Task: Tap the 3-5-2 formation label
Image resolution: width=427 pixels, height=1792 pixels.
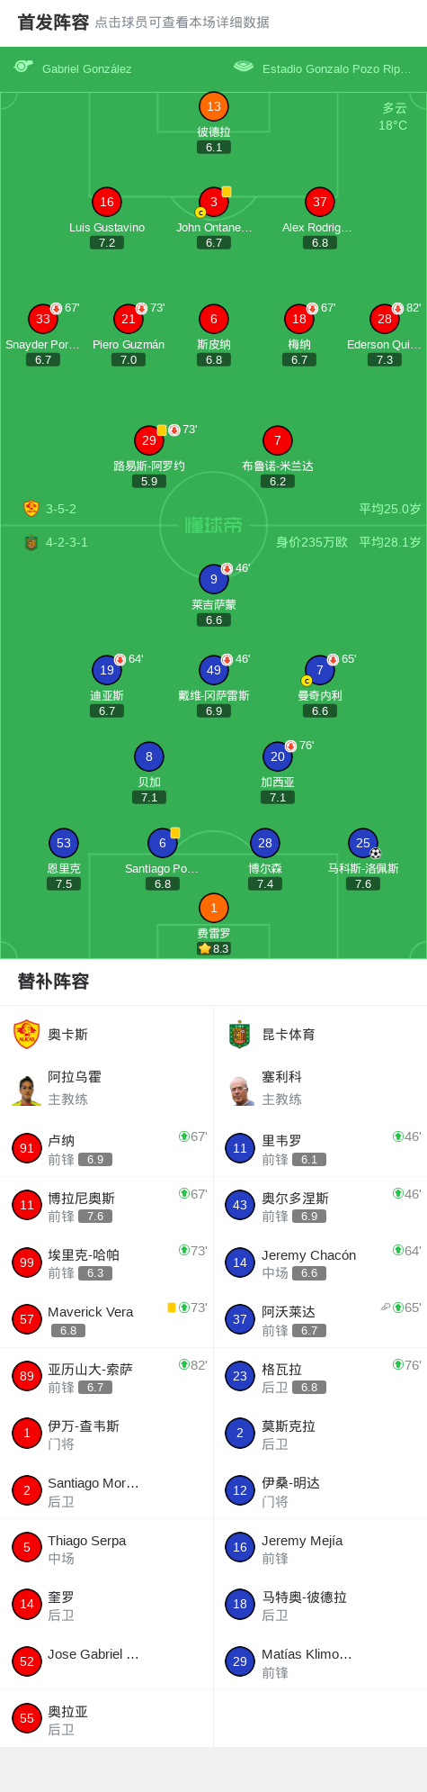Action: [x=61, y=509]
